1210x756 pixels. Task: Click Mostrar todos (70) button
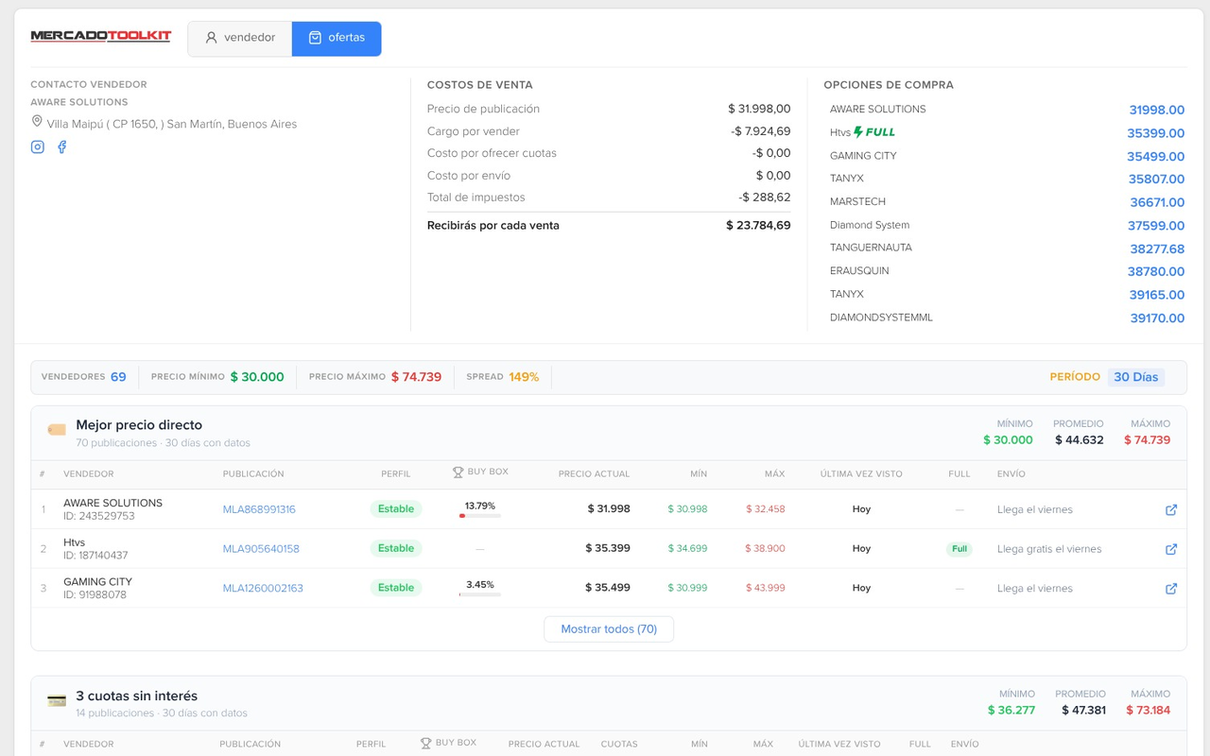609,629
